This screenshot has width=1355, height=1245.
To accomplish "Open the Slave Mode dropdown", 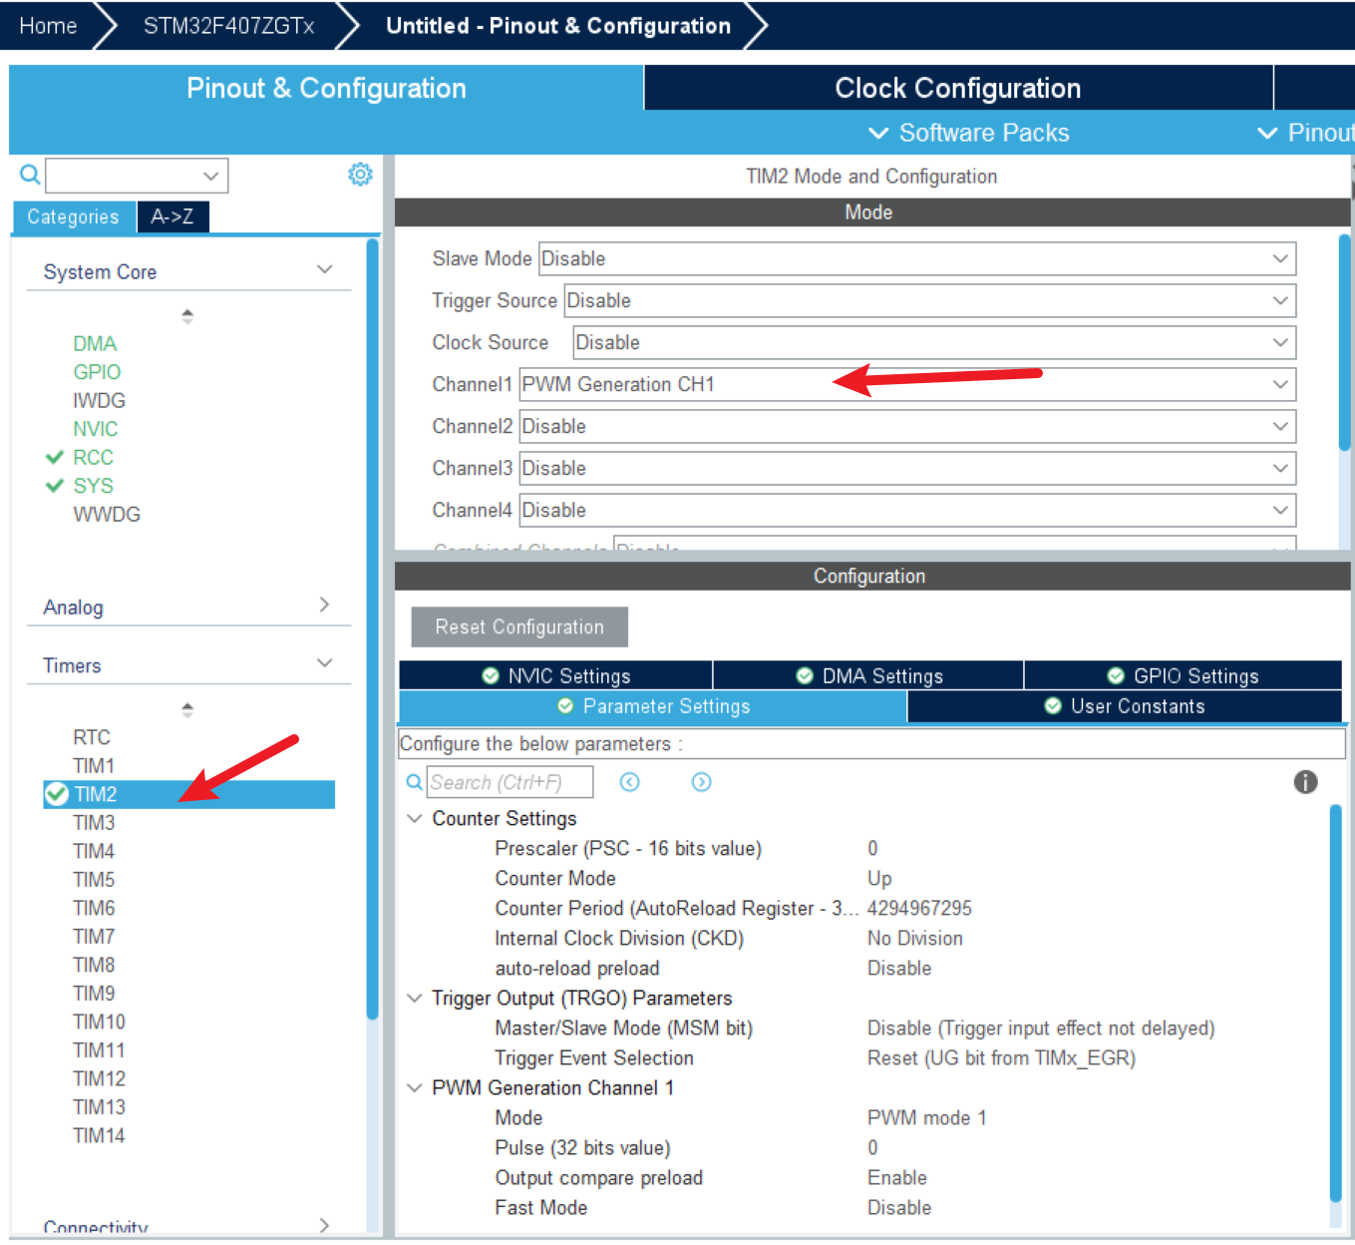I will click(917, 258).
